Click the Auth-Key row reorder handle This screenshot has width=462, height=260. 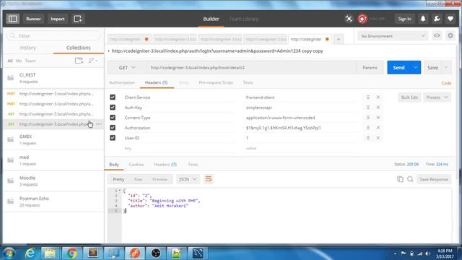(x=368, y=108)
